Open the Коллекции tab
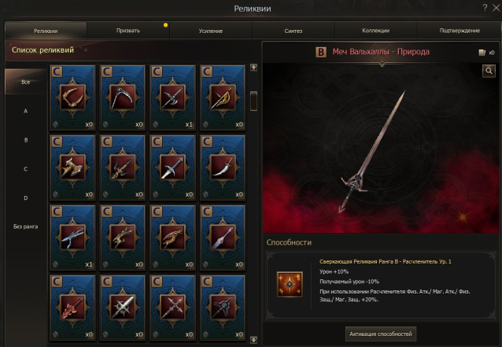Image resolution: width=502 pixels, height=347 pixels. point(376,31)
